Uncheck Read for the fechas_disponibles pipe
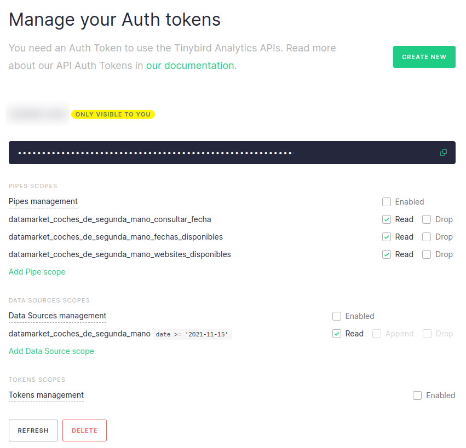 (387, 237)
